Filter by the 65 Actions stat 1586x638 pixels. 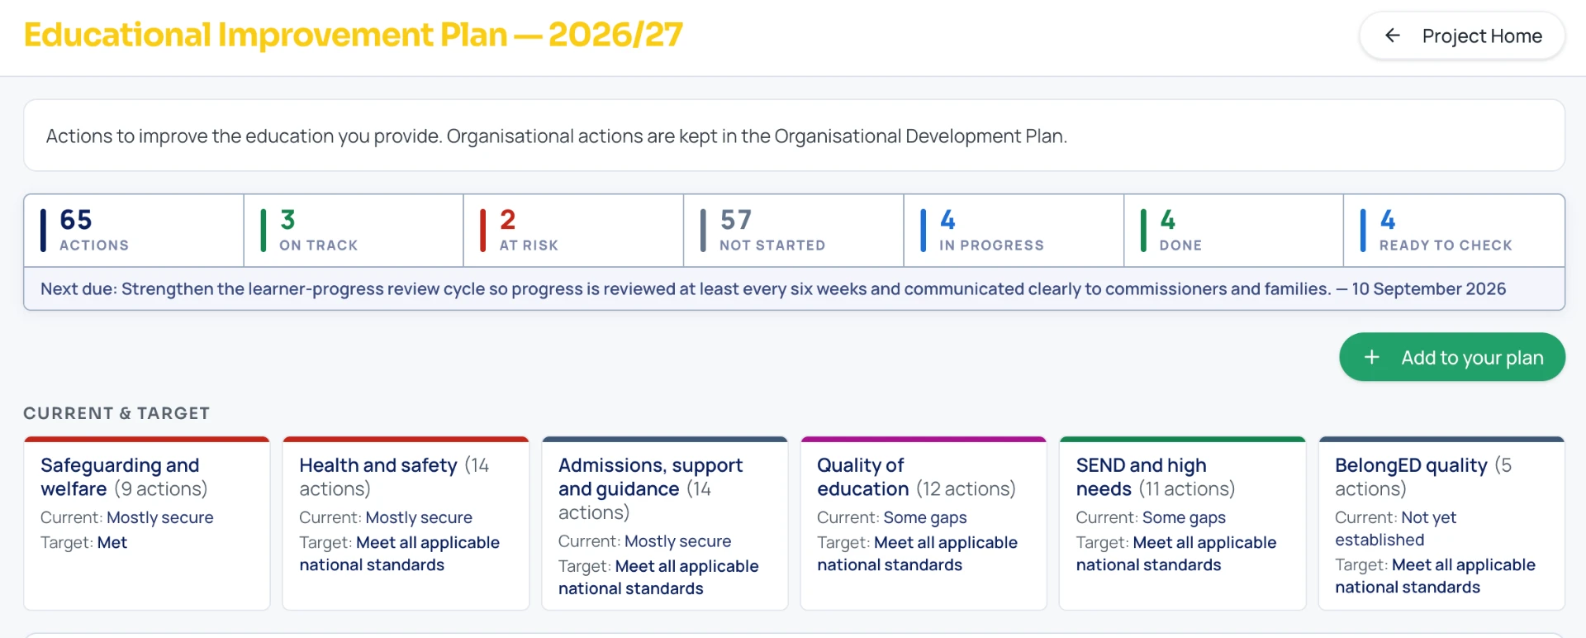(134, 231)
